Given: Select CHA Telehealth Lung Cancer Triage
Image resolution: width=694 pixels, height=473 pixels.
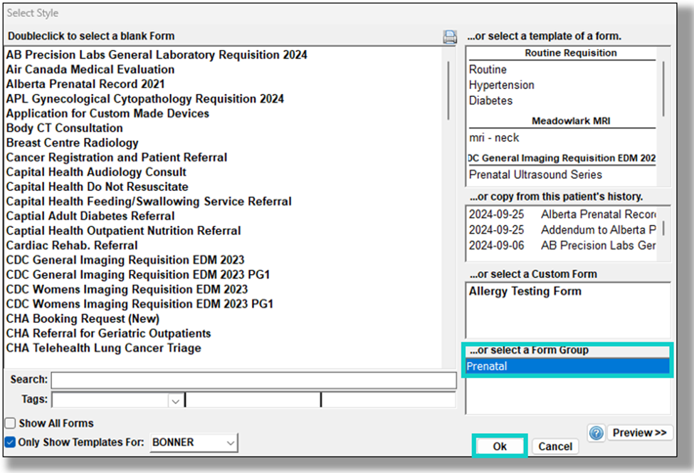Looking at the screenshot, I should tap(104, 348).
